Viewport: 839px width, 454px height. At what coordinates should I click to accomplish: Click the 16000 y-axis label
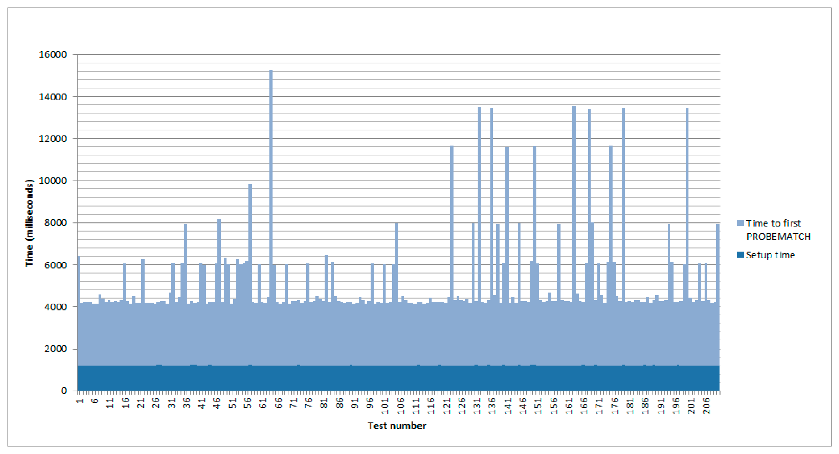pyautogui.click(x=53, y=54)
